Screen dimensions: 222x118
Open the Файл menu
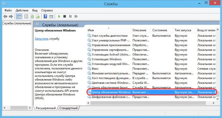pos(8,10)
